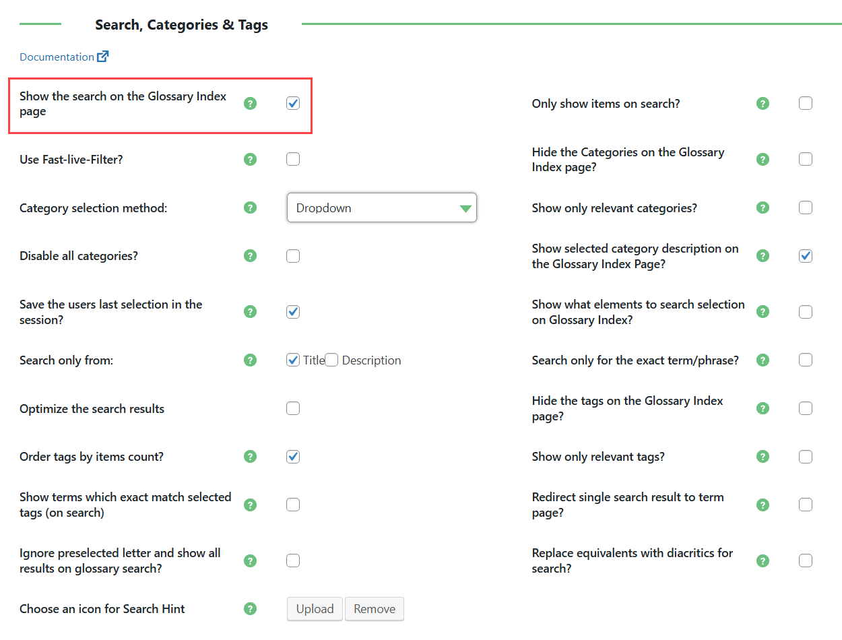Check Show what elements to search selection

pos(806,312)
